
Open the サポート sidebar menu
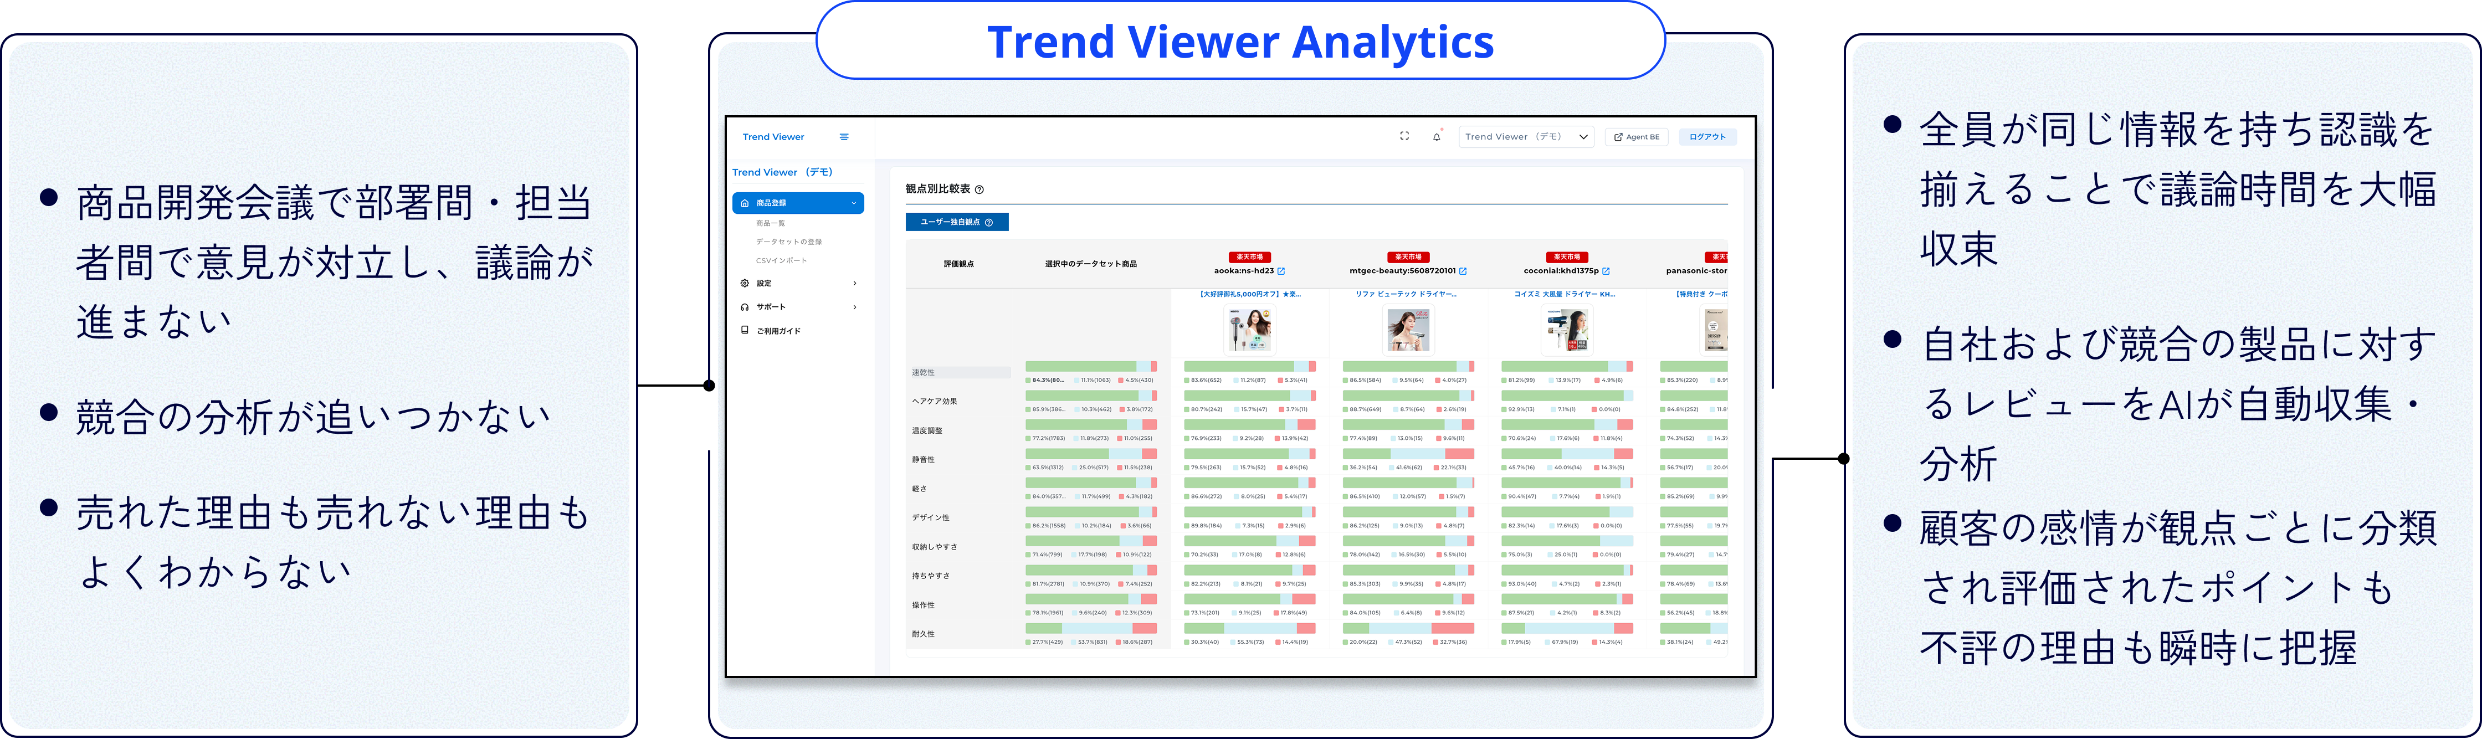click(799, 307)
